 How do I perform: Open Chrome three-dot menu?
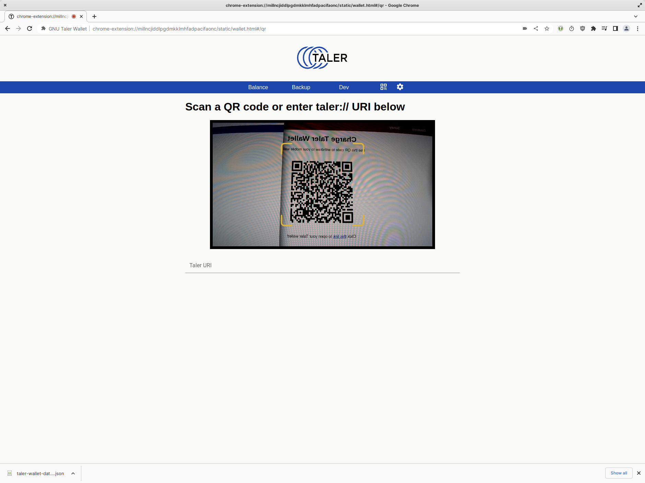click(x=637, y=29)
